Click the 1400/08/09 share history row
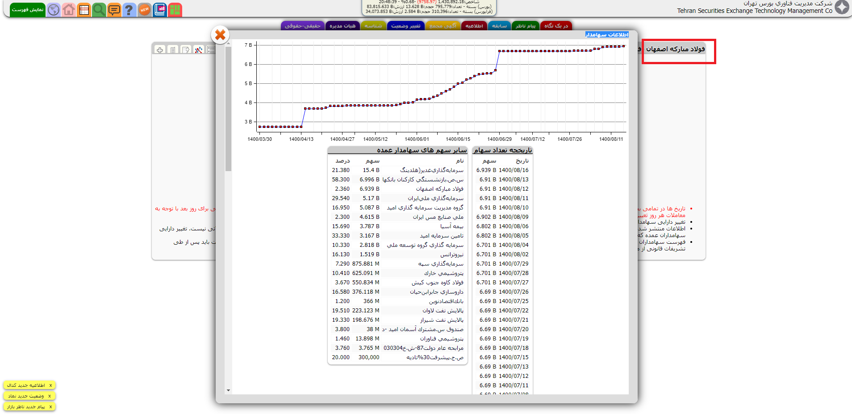 (502, 217)
